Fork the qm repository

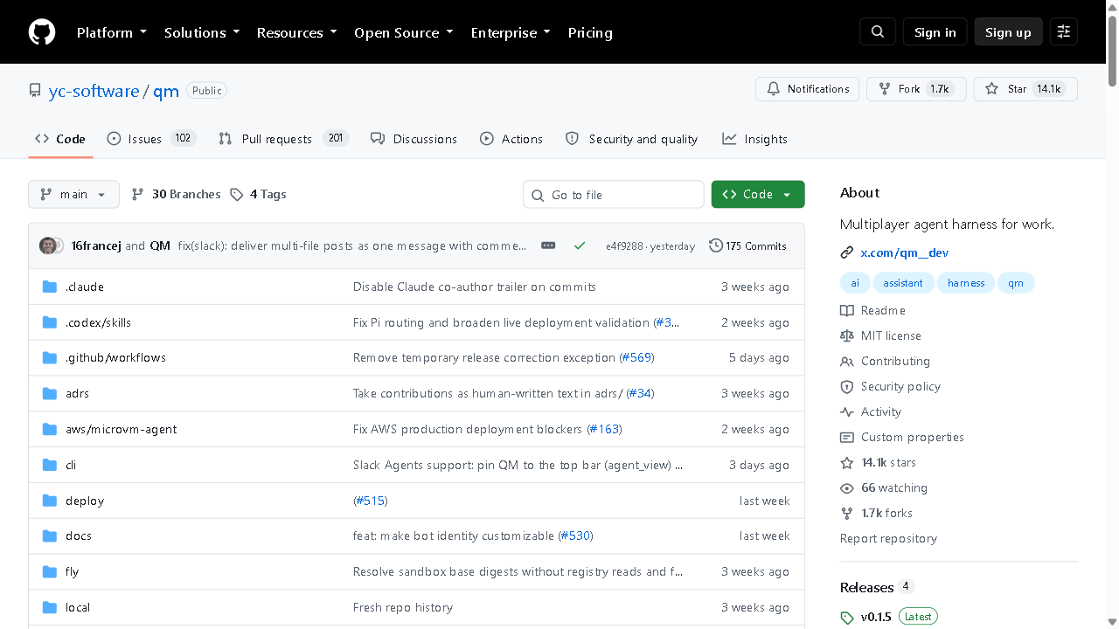coord(916,89)
